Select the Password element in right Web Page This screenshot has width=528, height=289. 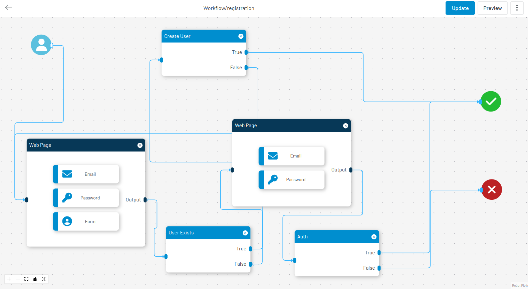[x=292, y=180]
